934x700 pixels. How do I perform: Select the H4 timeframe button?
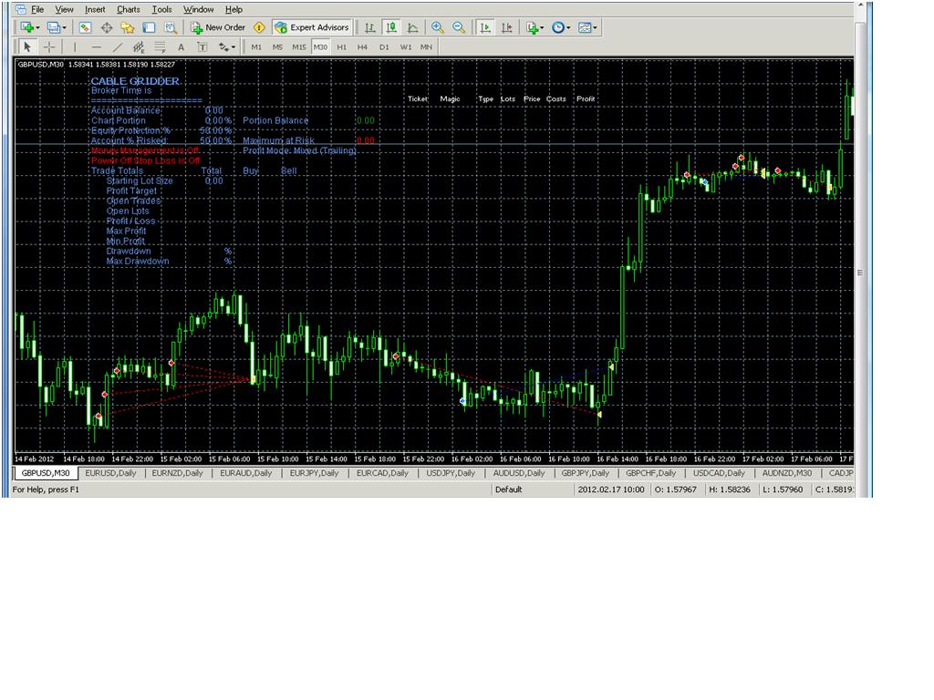[x=362, y=47]
